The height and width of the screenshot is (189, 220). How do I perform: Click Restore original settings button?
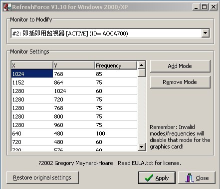coord(42,177)
